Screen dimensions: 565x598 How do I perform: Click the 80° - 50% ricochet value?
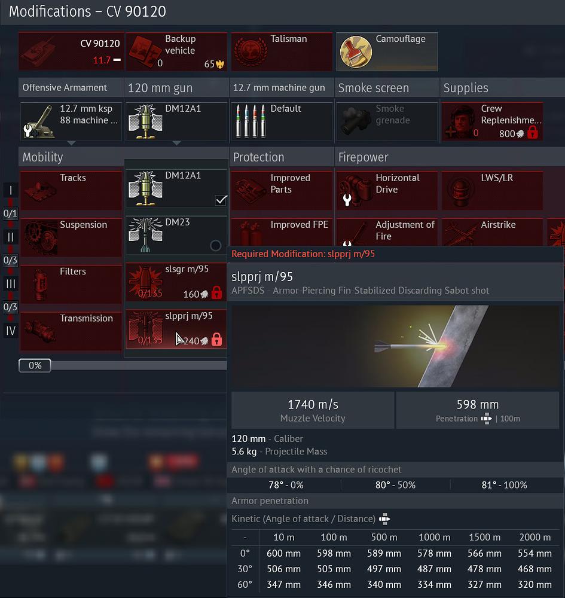[x=395, y=485]
